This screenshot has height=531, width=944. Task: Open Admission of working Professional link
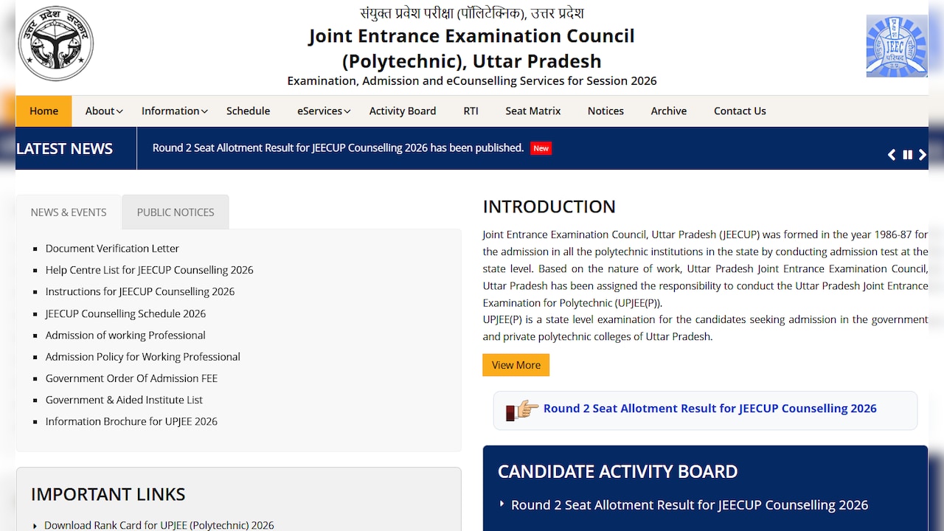click(125, 335)
